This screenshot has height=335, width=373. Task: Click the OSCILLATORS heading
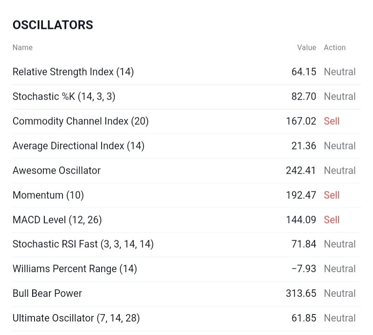pos(53,25)
